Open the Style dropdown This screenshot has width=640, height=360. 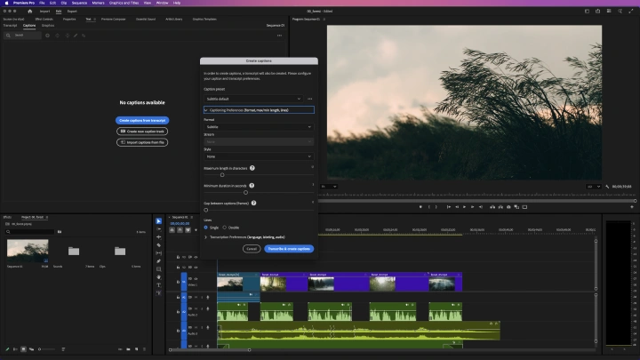pyautogui.click(x=259, y=156)
